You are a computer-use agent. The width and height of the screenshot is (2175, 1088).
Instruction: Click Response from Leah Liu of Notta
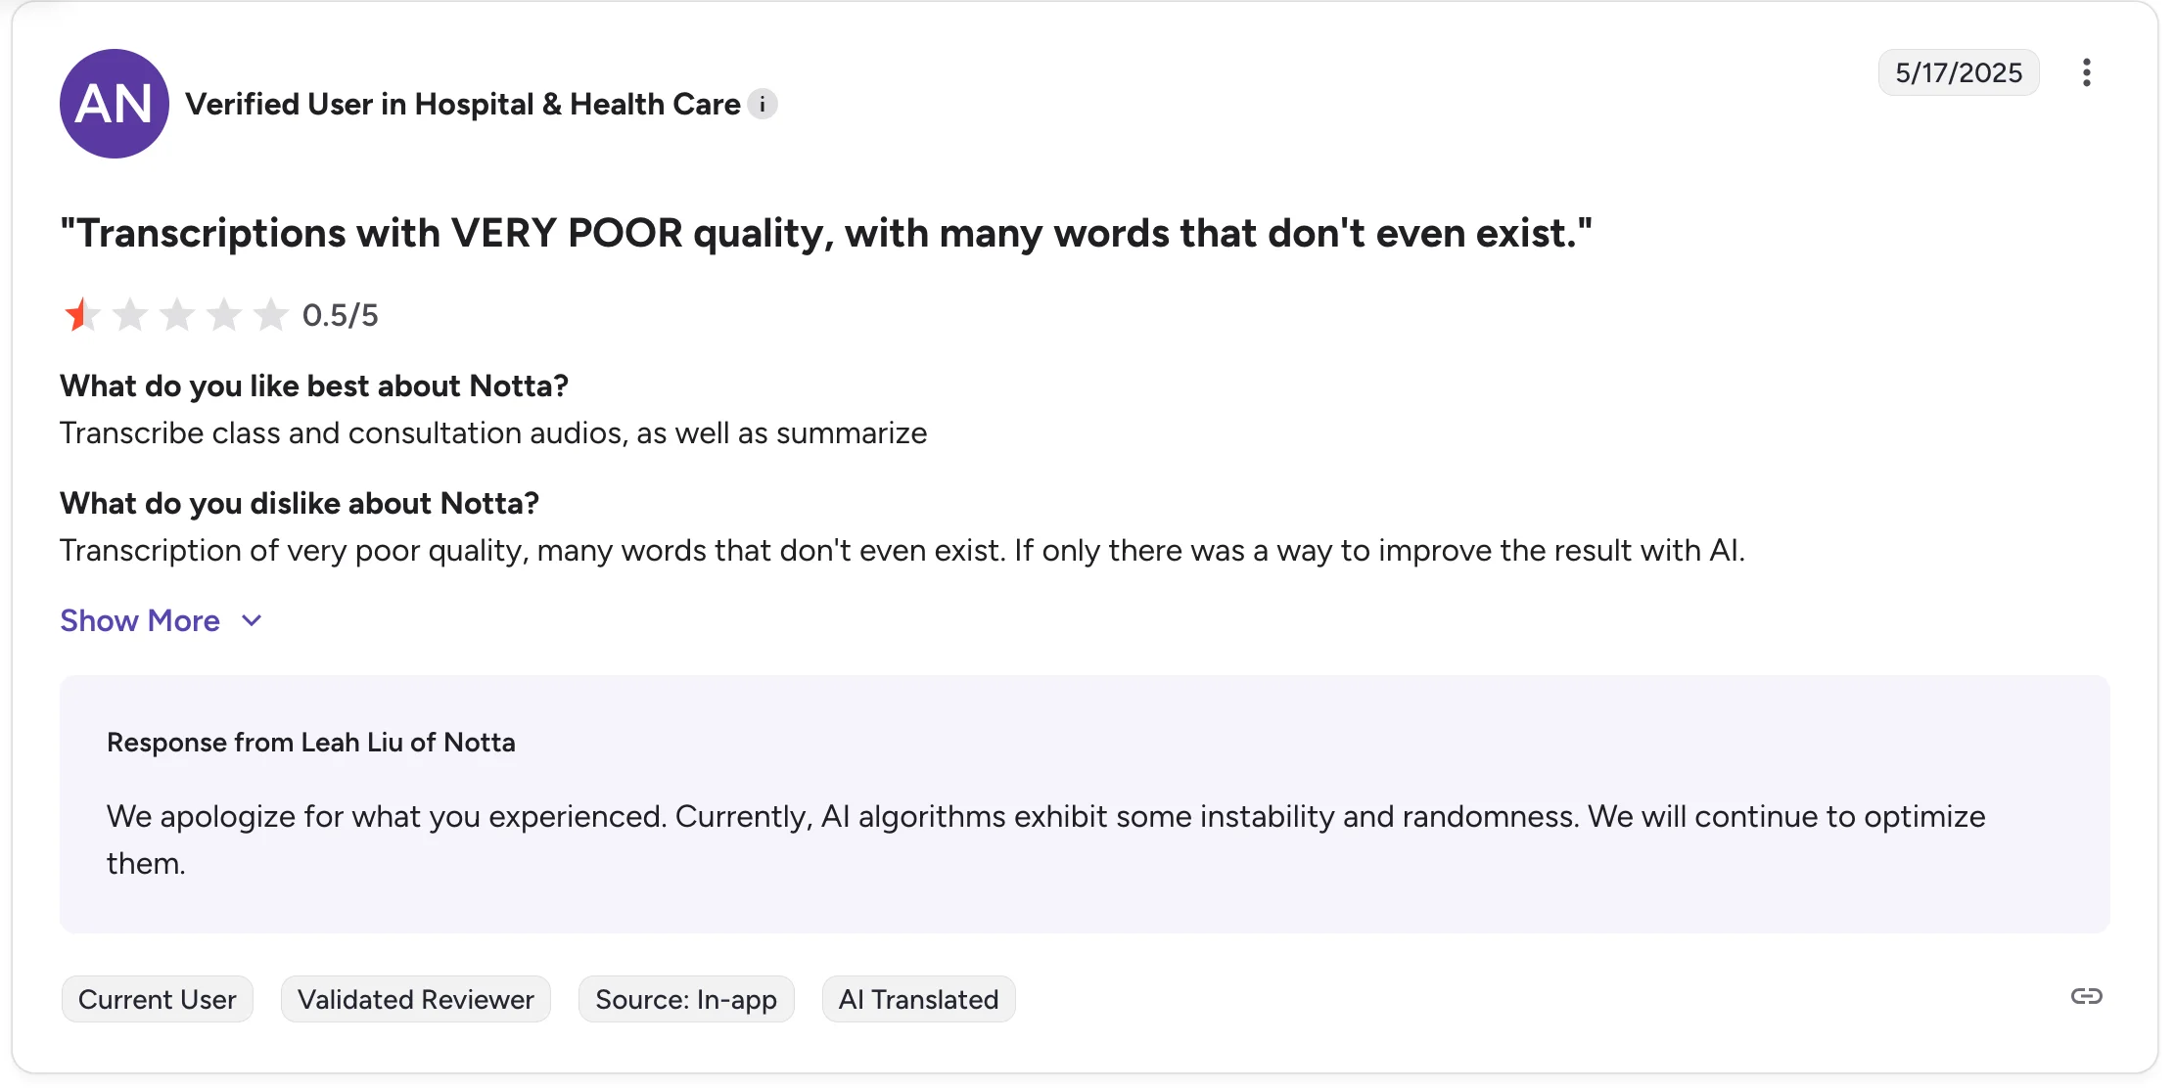pyautogui.click(x=311, y=742)
